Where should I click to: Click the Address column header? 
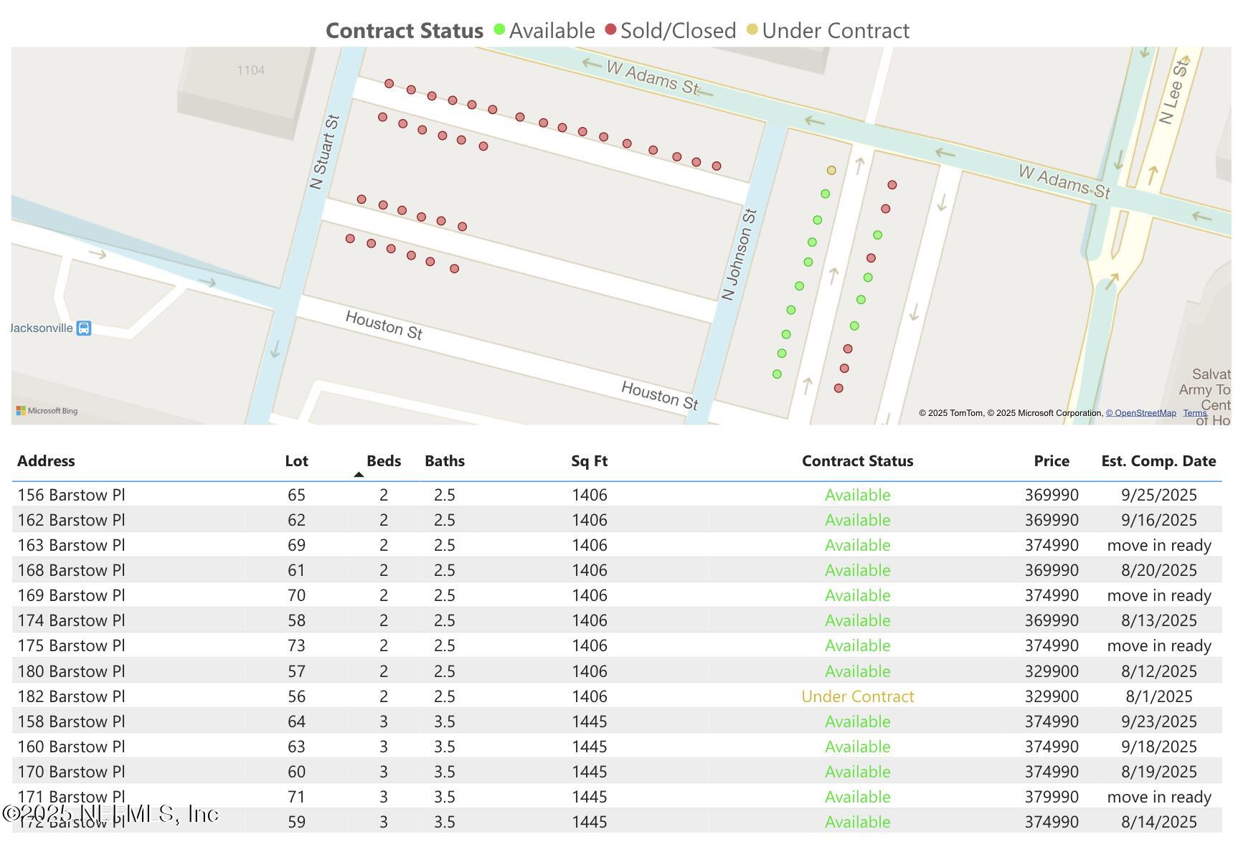pos(46,461)
